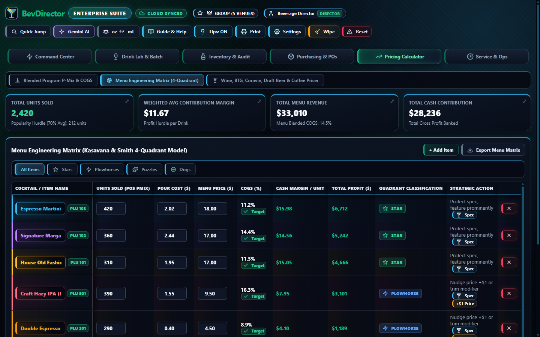Viewport: 540px width, 337px height.
Task: Launch Gemini AI assistant
Action: pyautogui.click(x=74, y=32)
